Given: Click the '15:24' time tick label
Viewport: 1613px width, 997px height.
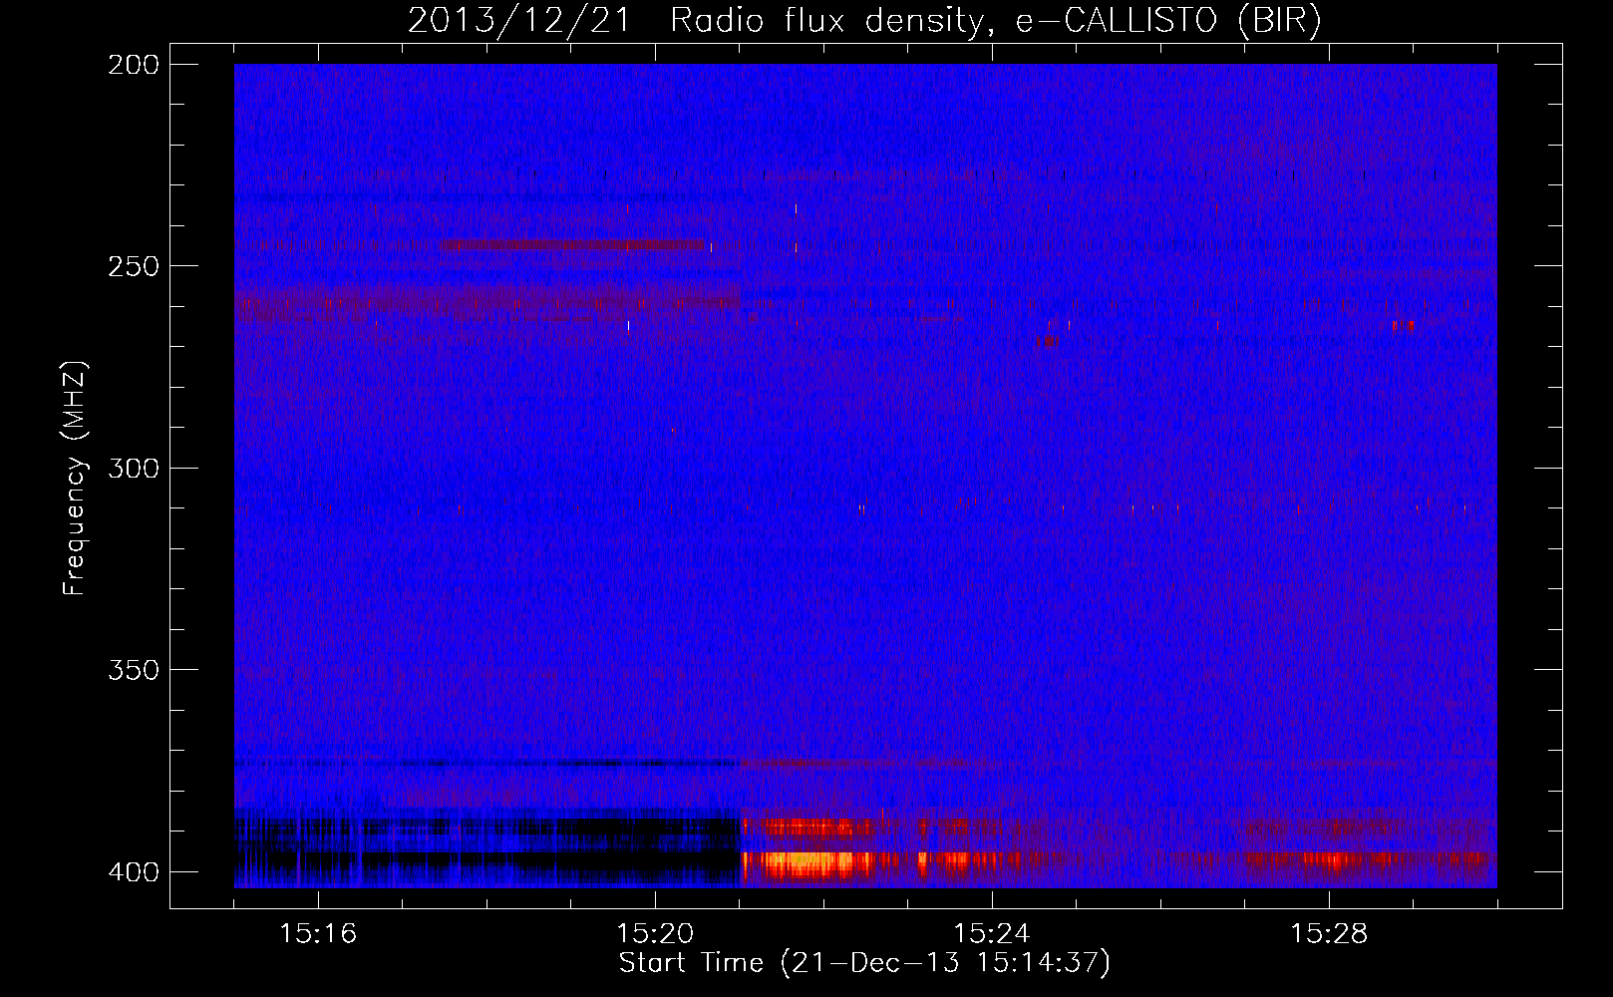Looking at the screenshot, I should [992, 933].
